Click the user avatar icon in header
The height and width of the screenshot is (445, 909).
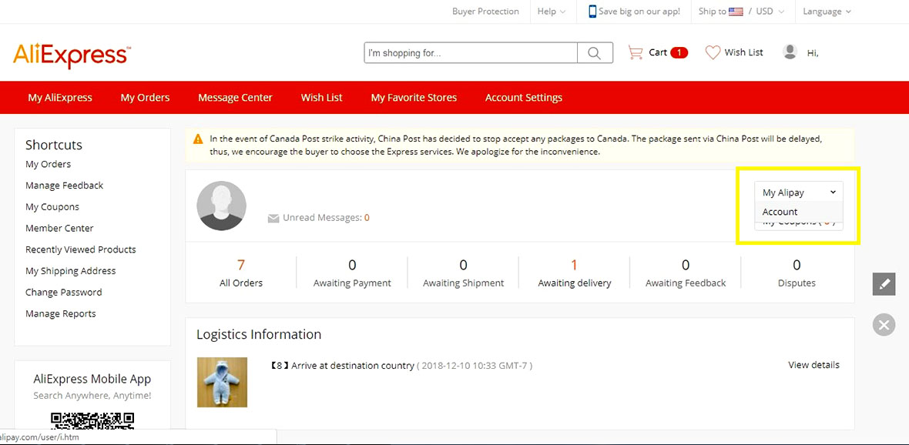[x=790, y=52]
